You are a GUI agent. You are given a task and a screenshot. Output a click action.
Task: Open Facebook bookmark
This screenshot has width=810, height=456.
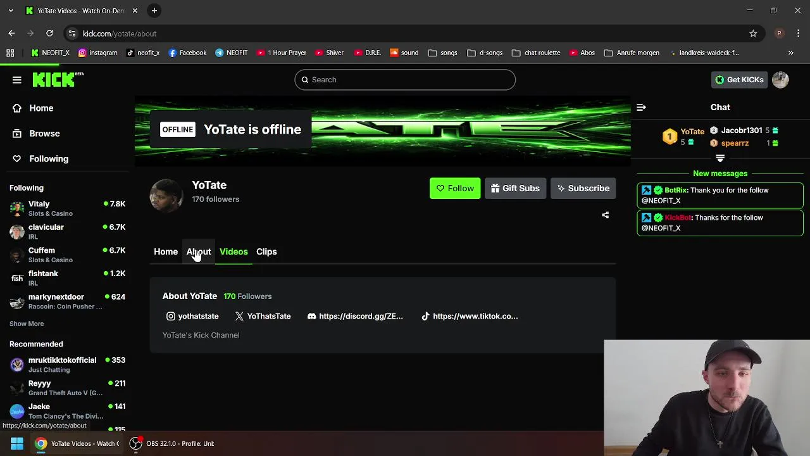click(x=187, y=53)
